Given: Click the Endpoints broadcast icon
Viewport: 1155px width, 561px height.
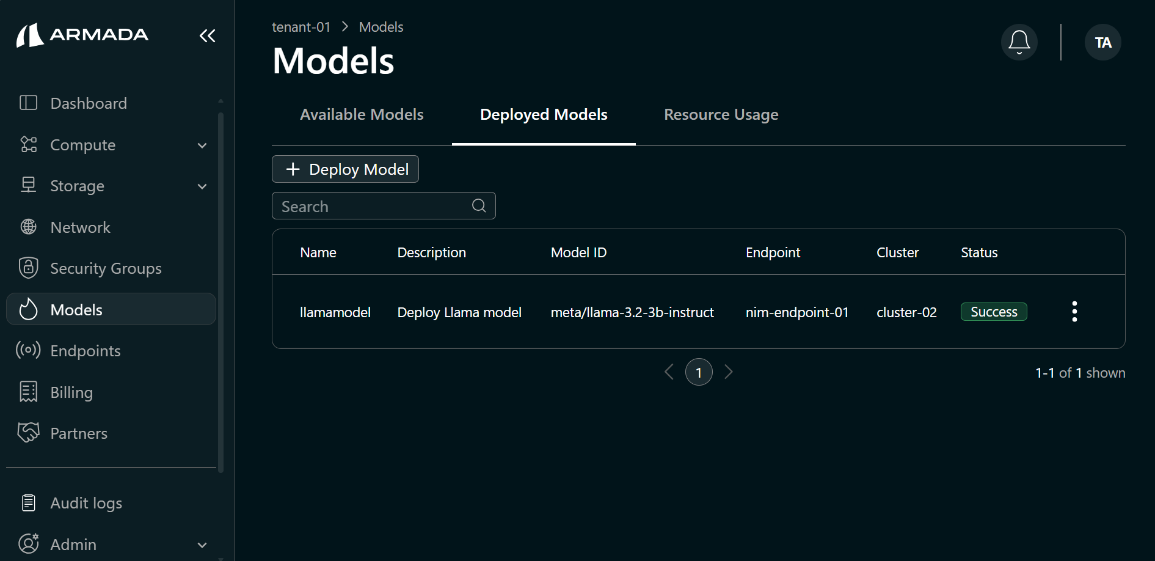Looking at the screenshot, I should 28,350.
